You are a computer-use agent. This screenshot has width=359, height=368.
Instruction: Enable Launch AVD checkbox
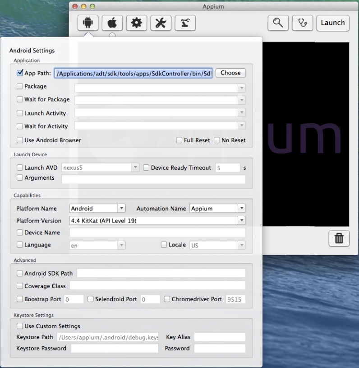pyautogui.click(x=20, y=168)
